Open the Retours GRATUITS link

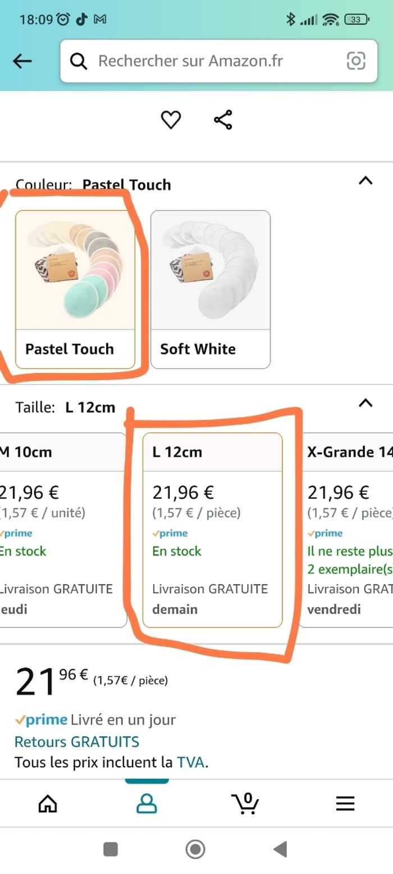coord(77,741)
